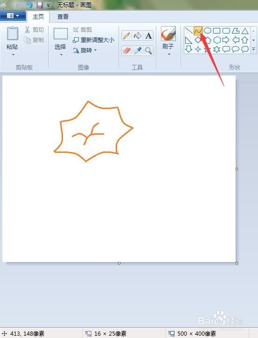Choose the Four-point star shape
The width and height of the screenshot is (258, 338).
pos(198,49)
